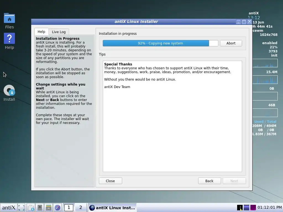Viewport: 283px width, 212px height.
Task: Click the 92% Copying new system progress bar
Action: click(x=161, y=43)
